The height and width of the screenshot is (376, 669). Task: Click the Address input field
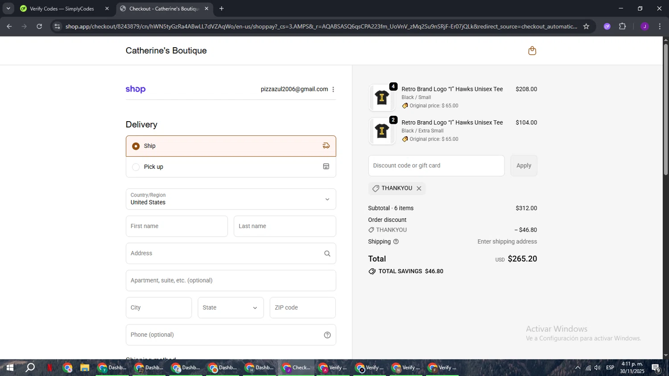[231, 253]
